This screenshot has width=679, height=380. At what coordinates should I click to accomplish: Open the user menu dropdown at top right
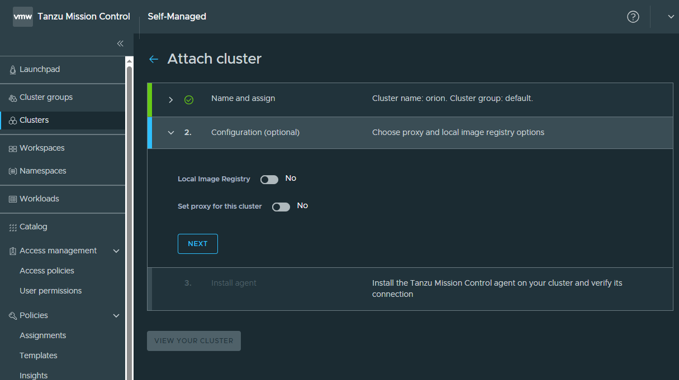pos(671,17)
